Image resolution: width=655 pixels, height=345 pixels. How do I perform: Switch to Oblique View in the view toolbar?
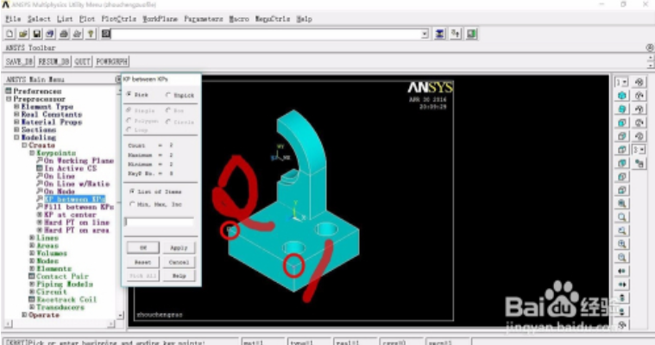pos(622,110)
